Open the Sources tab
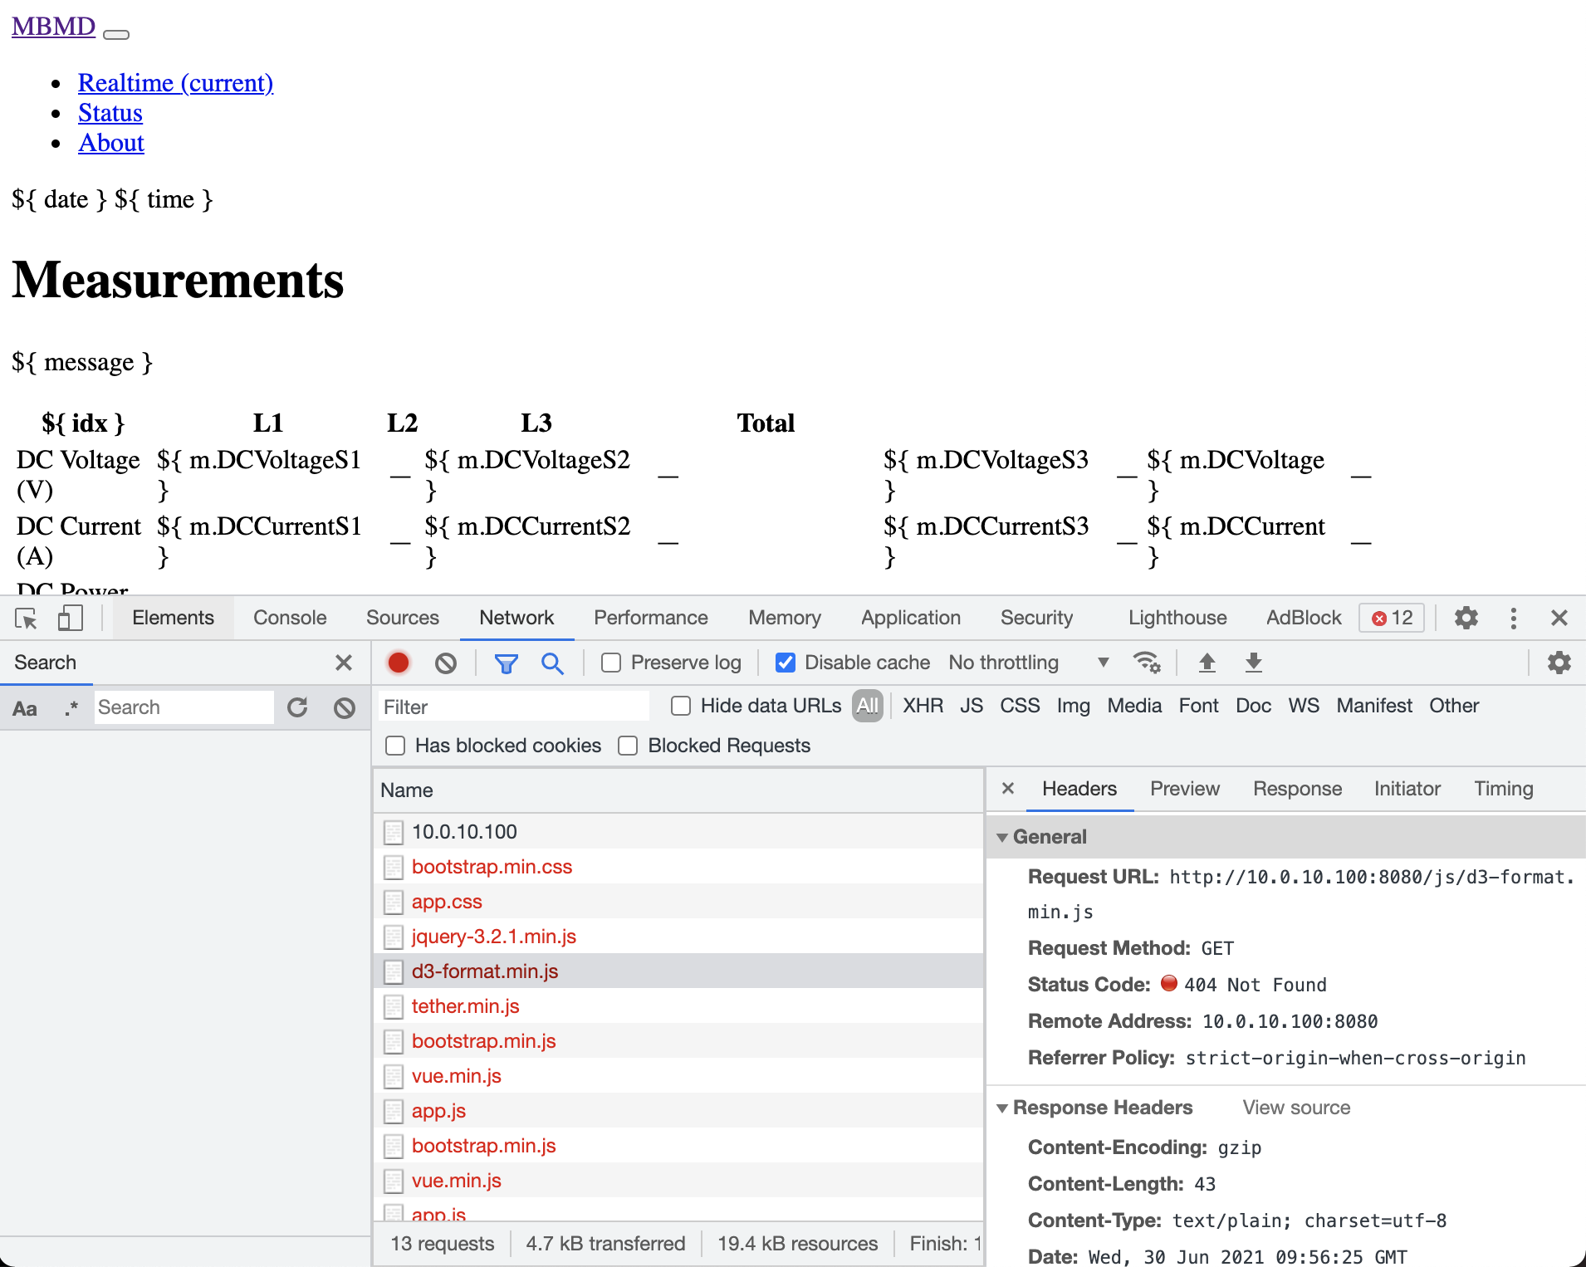 (x=403, y=618)
